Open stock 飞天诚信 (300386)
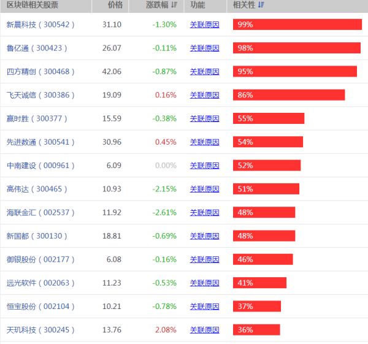The image size is (368, 344). [x=40, y=95]
